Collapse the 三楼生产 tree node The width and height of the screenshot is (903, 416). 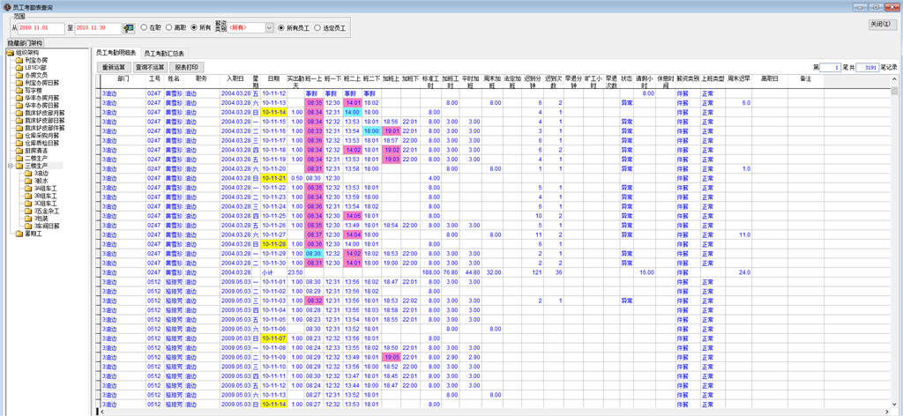[11, 166]
